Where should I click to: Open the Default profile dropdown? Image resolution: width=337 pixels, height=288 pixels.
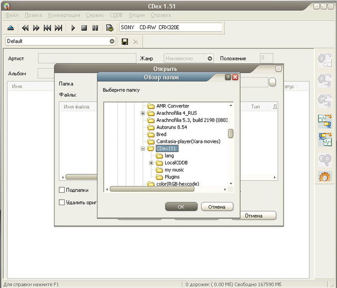tap(112, 41)
